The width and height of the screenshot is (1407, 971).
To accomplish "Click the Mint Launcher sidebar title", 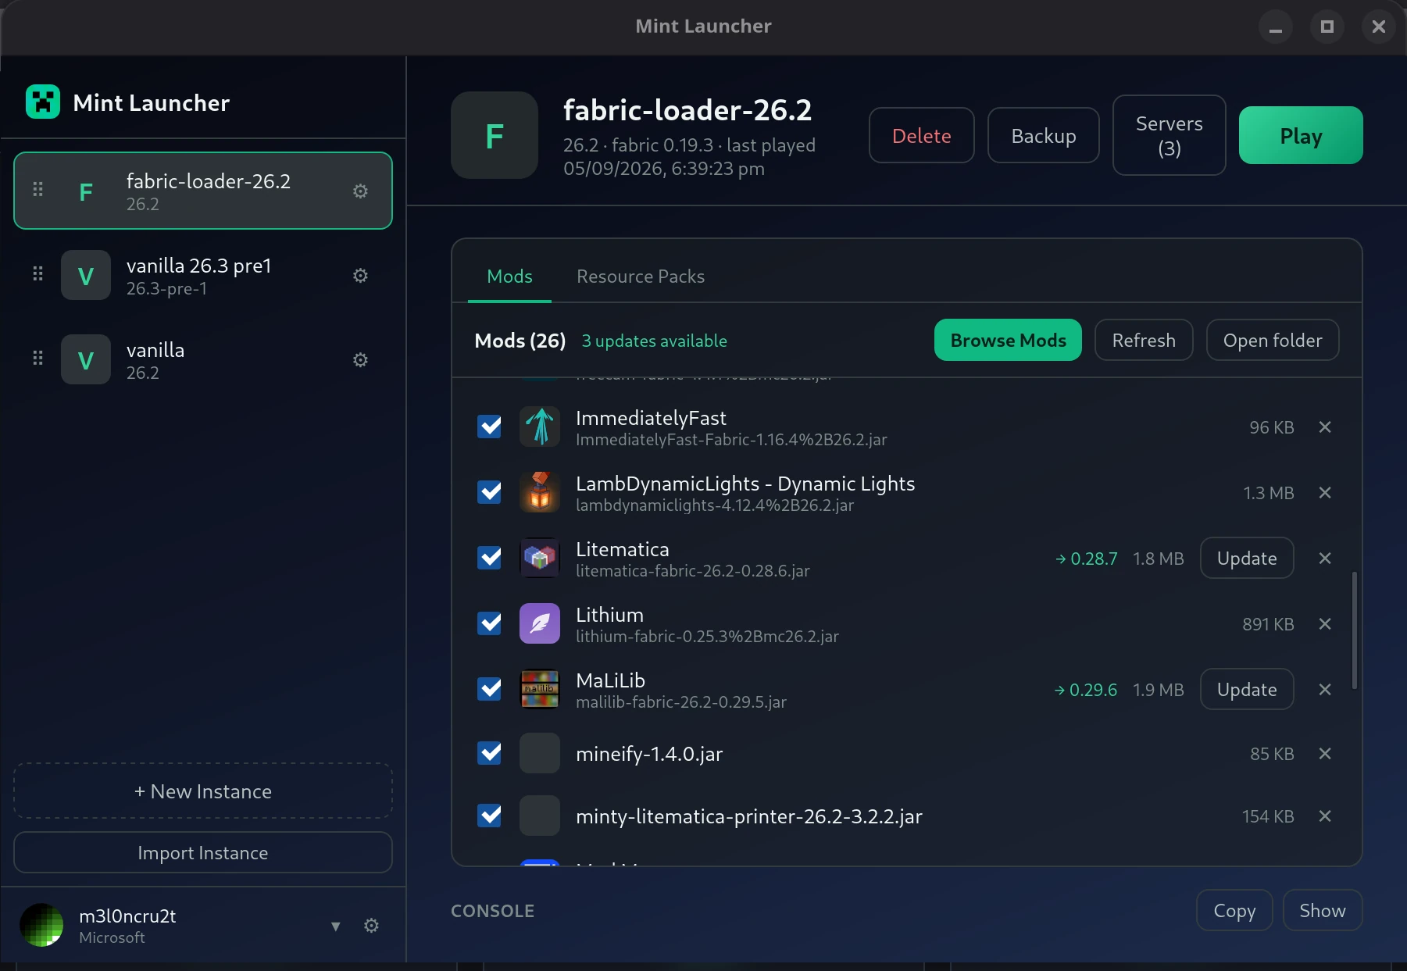I will (x=151, y=102).
